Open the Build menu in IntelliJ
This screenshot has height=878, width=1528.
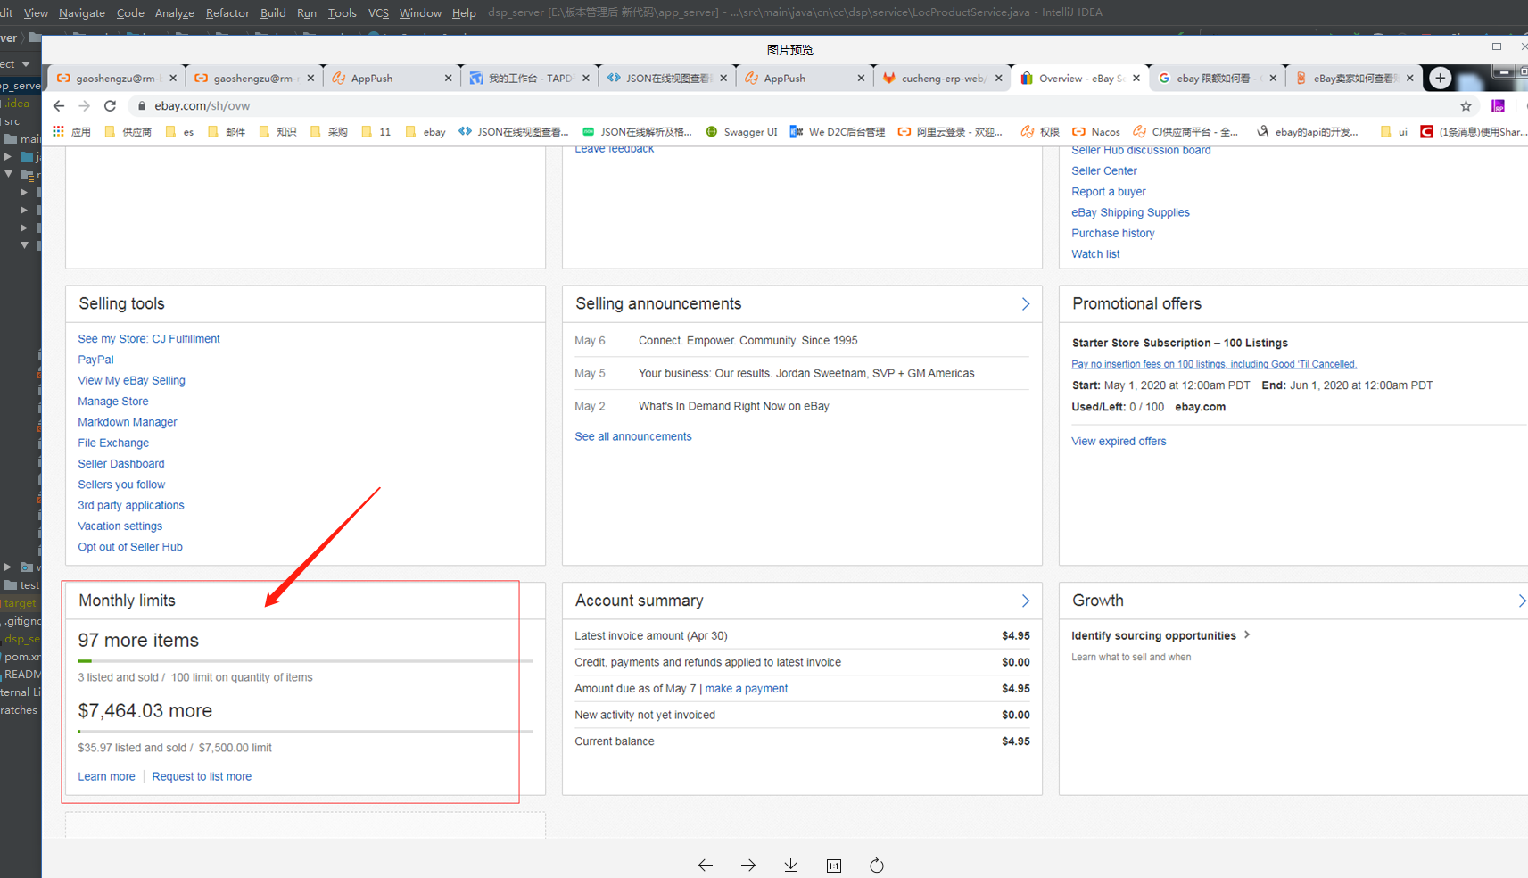coord(273,12)
